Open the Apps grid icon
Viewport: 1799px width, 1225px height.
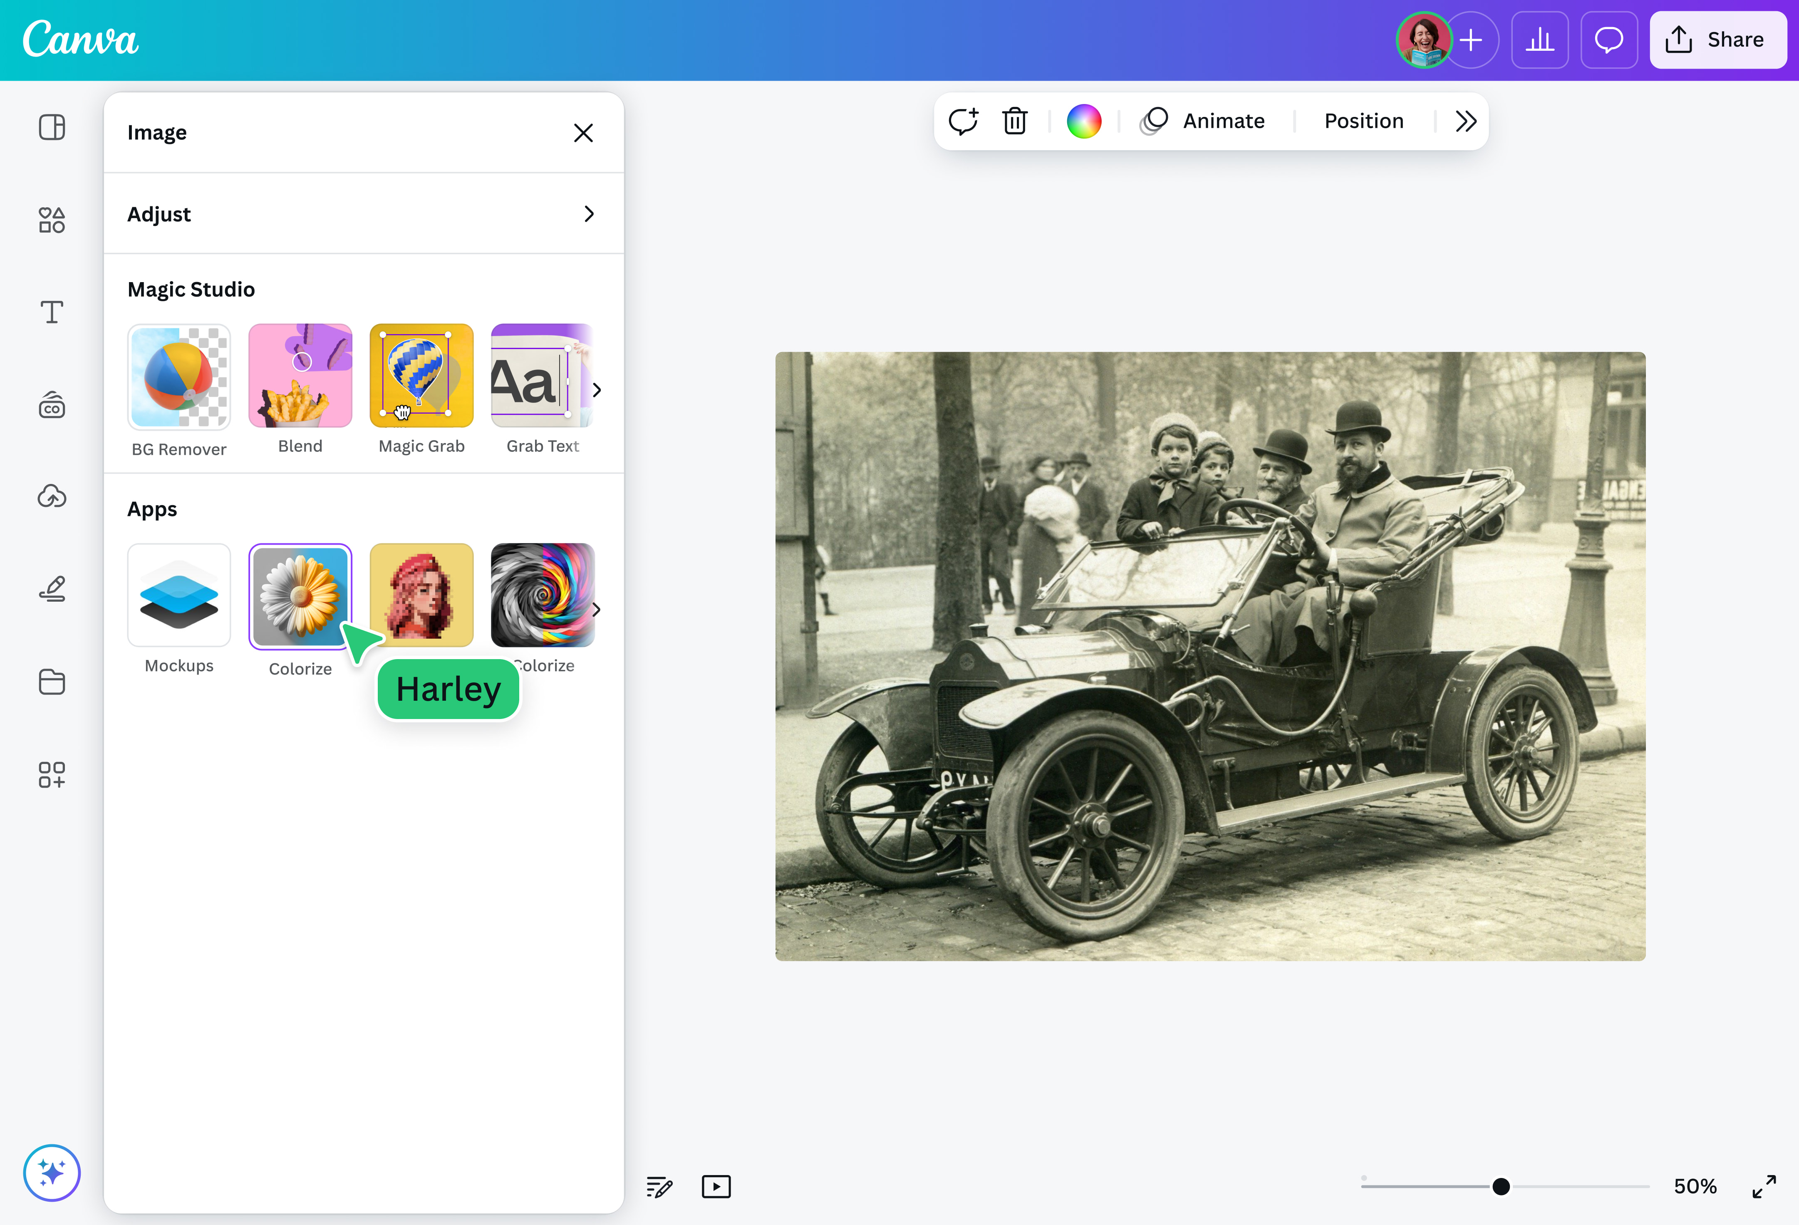(x=52, y=774)
